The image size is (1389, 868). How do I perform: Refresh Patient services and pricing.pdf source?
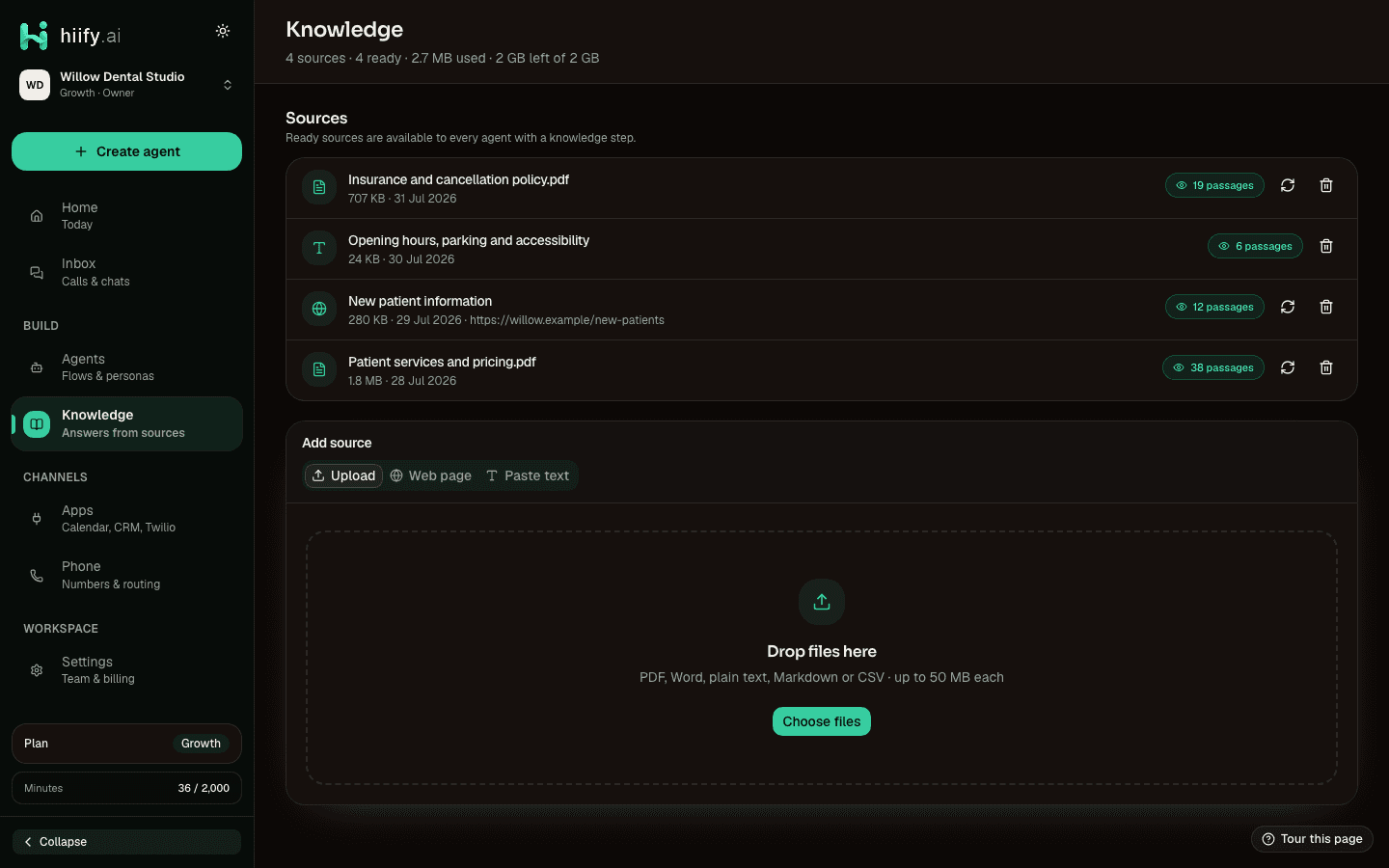(x=1288, y=367)
